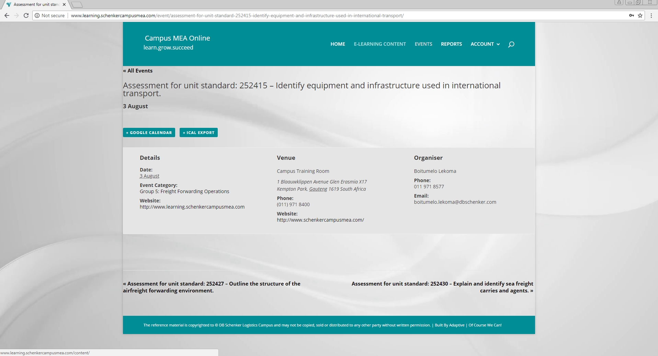Image resolution: width=658 pixels, height=356 pixels.
Task: Go to E-Learning Content page
Action: pos(379,44)
